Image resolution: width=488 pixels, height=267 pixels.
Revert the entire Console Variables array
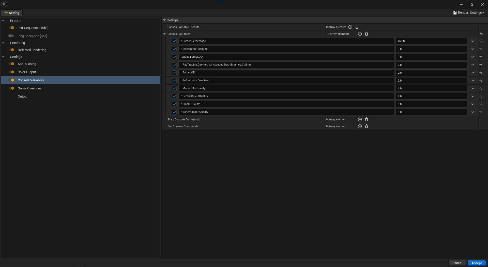click(x=481, y=34)
